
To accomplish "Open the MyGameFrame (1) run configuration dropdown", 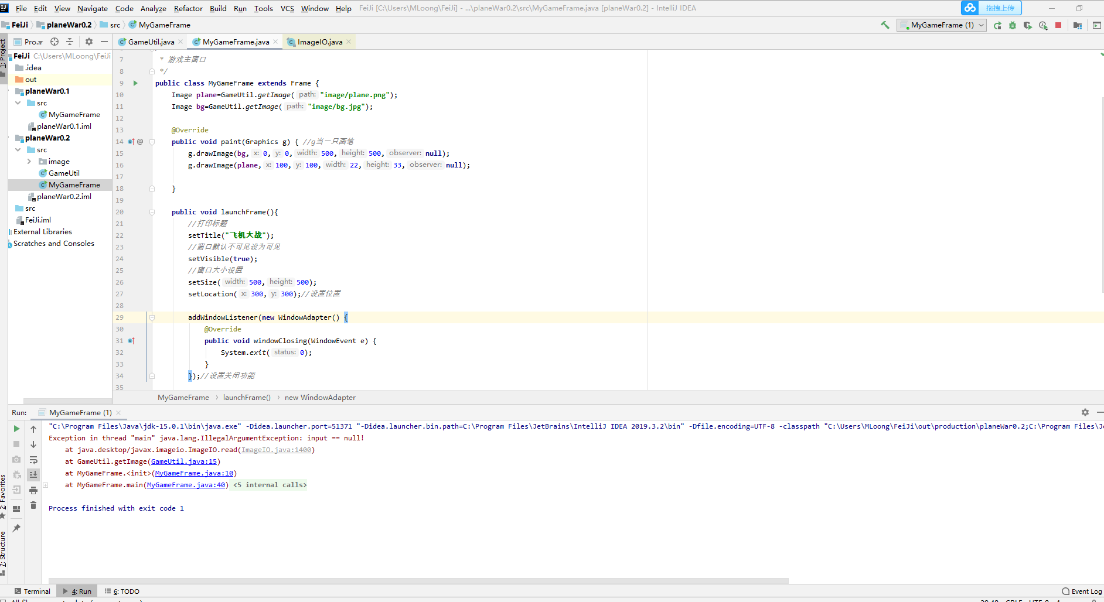I will click(942, 25).
